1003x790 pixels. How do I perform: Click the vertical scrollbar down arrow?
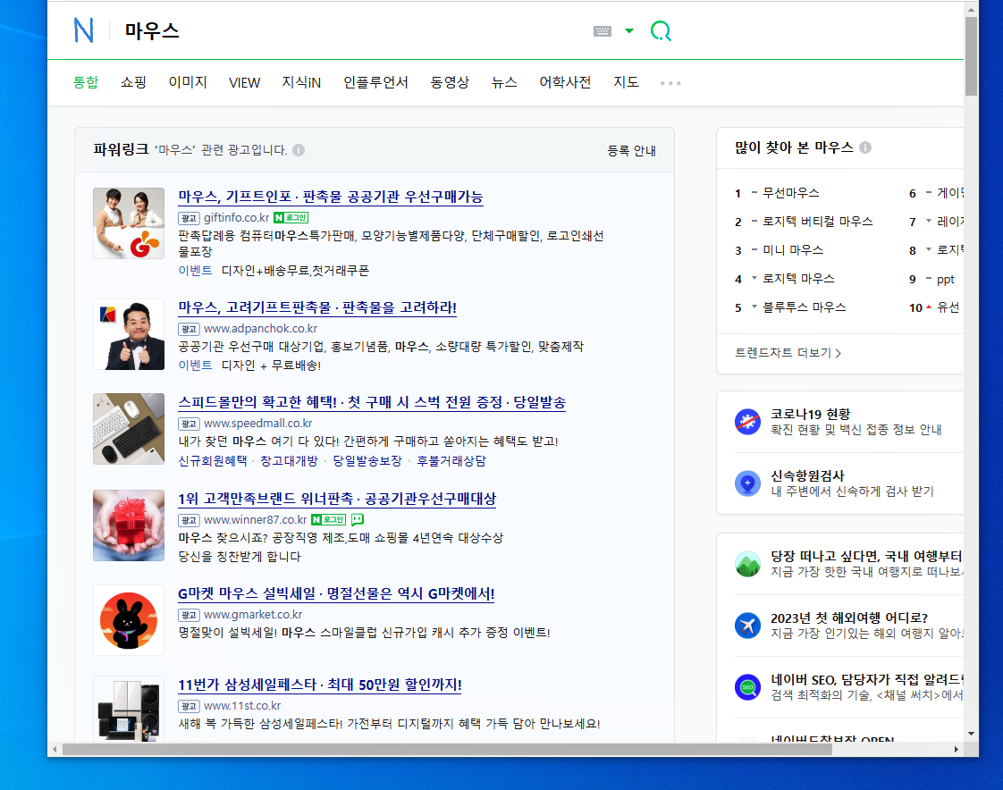pos(971,734)
